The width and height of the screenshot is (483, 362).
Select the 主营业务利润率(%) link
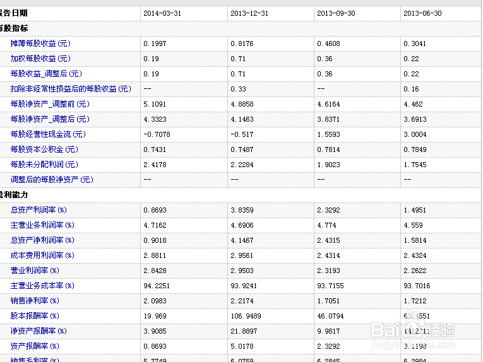click(x=42, y=225)
